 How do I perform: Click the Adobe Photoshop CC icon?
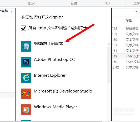click(x=26, y=62)
